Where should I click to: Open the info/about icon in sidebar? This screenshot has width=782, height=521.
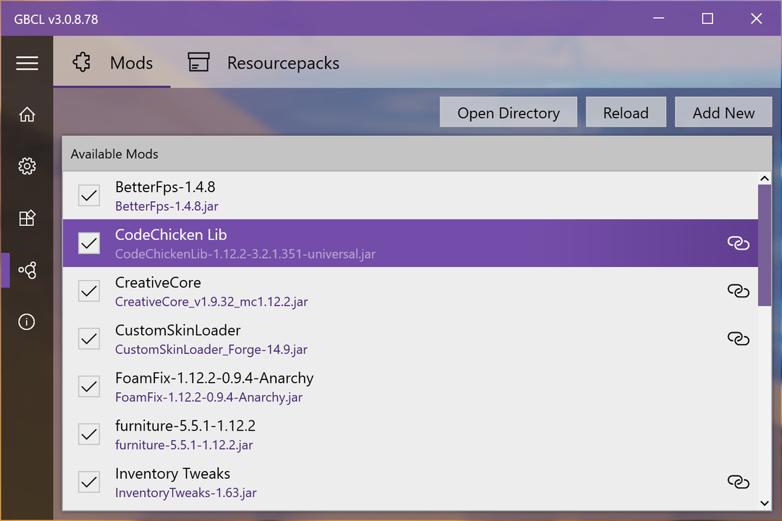[x=27, y=322]
